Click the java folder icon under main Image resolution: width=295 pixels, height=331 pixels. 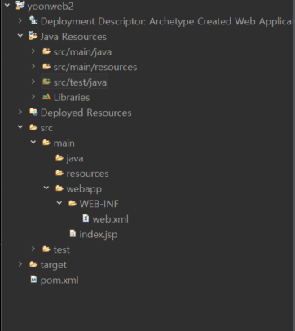point(59,157)
